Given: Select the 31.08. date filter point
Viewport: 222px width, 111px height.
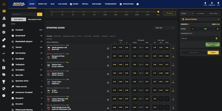Looking at the screenshot, I should (x=105, y=12).
